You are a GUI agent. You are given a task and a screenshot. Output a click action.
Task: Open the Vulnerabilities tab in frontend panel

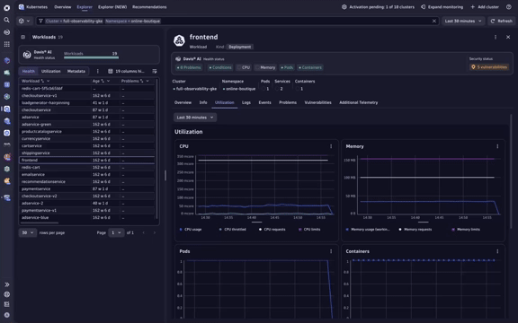317,102
